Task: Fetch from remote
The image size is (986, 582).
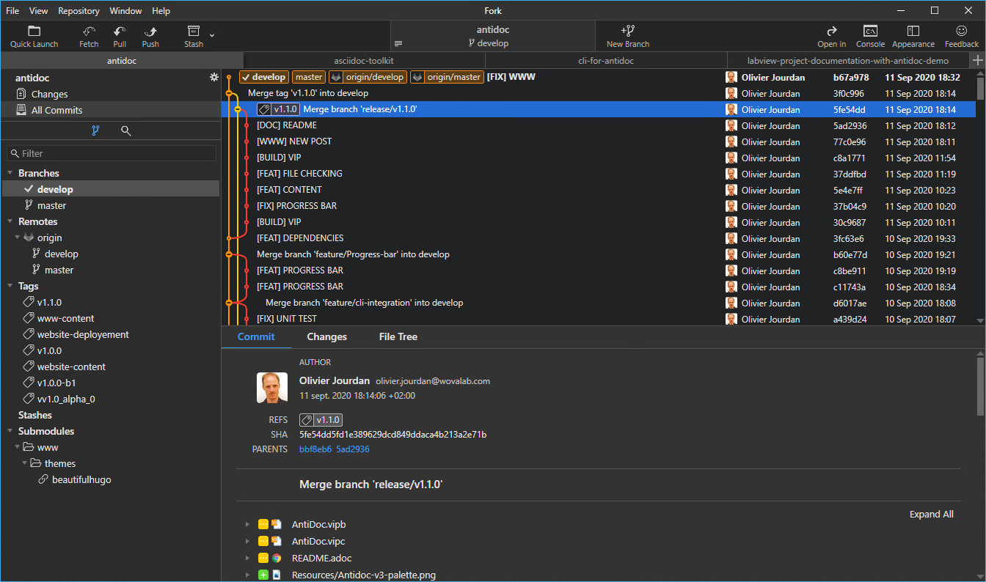Action: click(89, 37)
